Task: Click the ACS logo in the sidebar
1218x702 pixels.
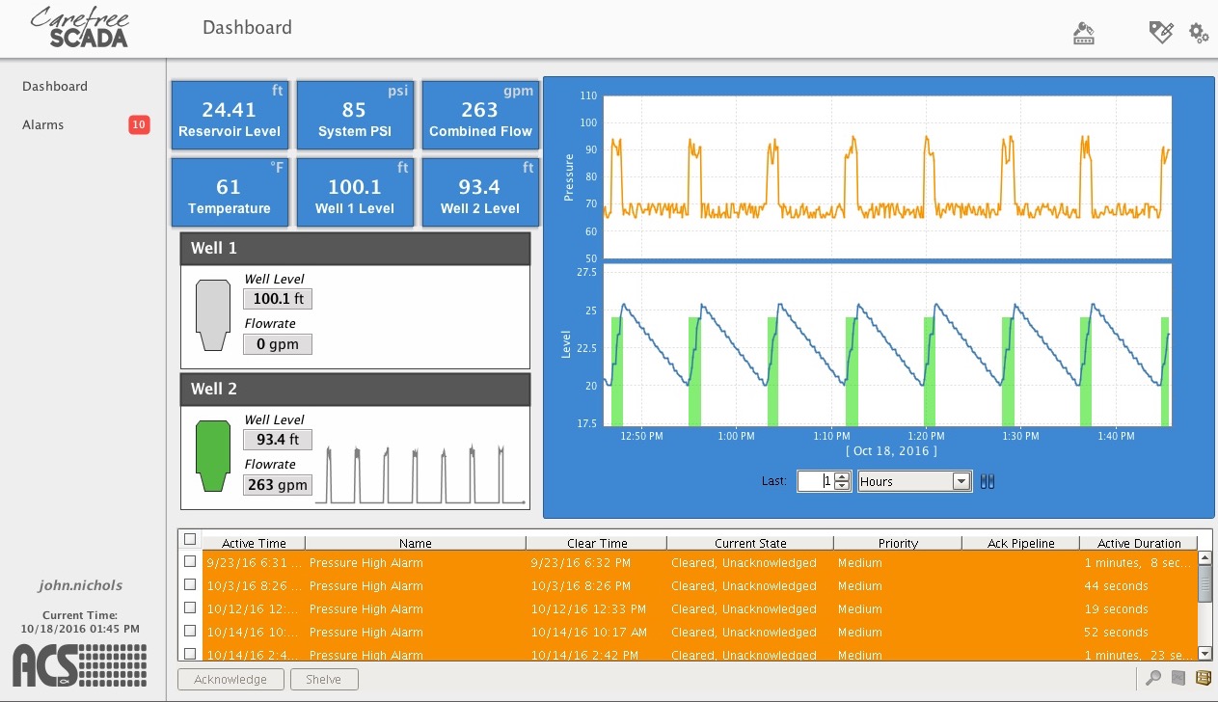Action: (77, 664)
